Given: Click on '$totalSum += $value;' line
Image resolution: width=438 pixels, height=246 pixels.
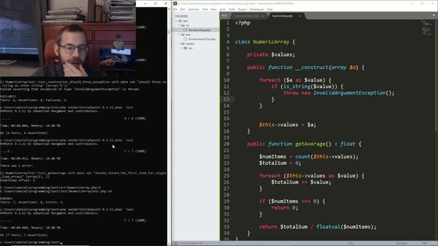Looking at the screenshot, I should [x=301, y=182].
